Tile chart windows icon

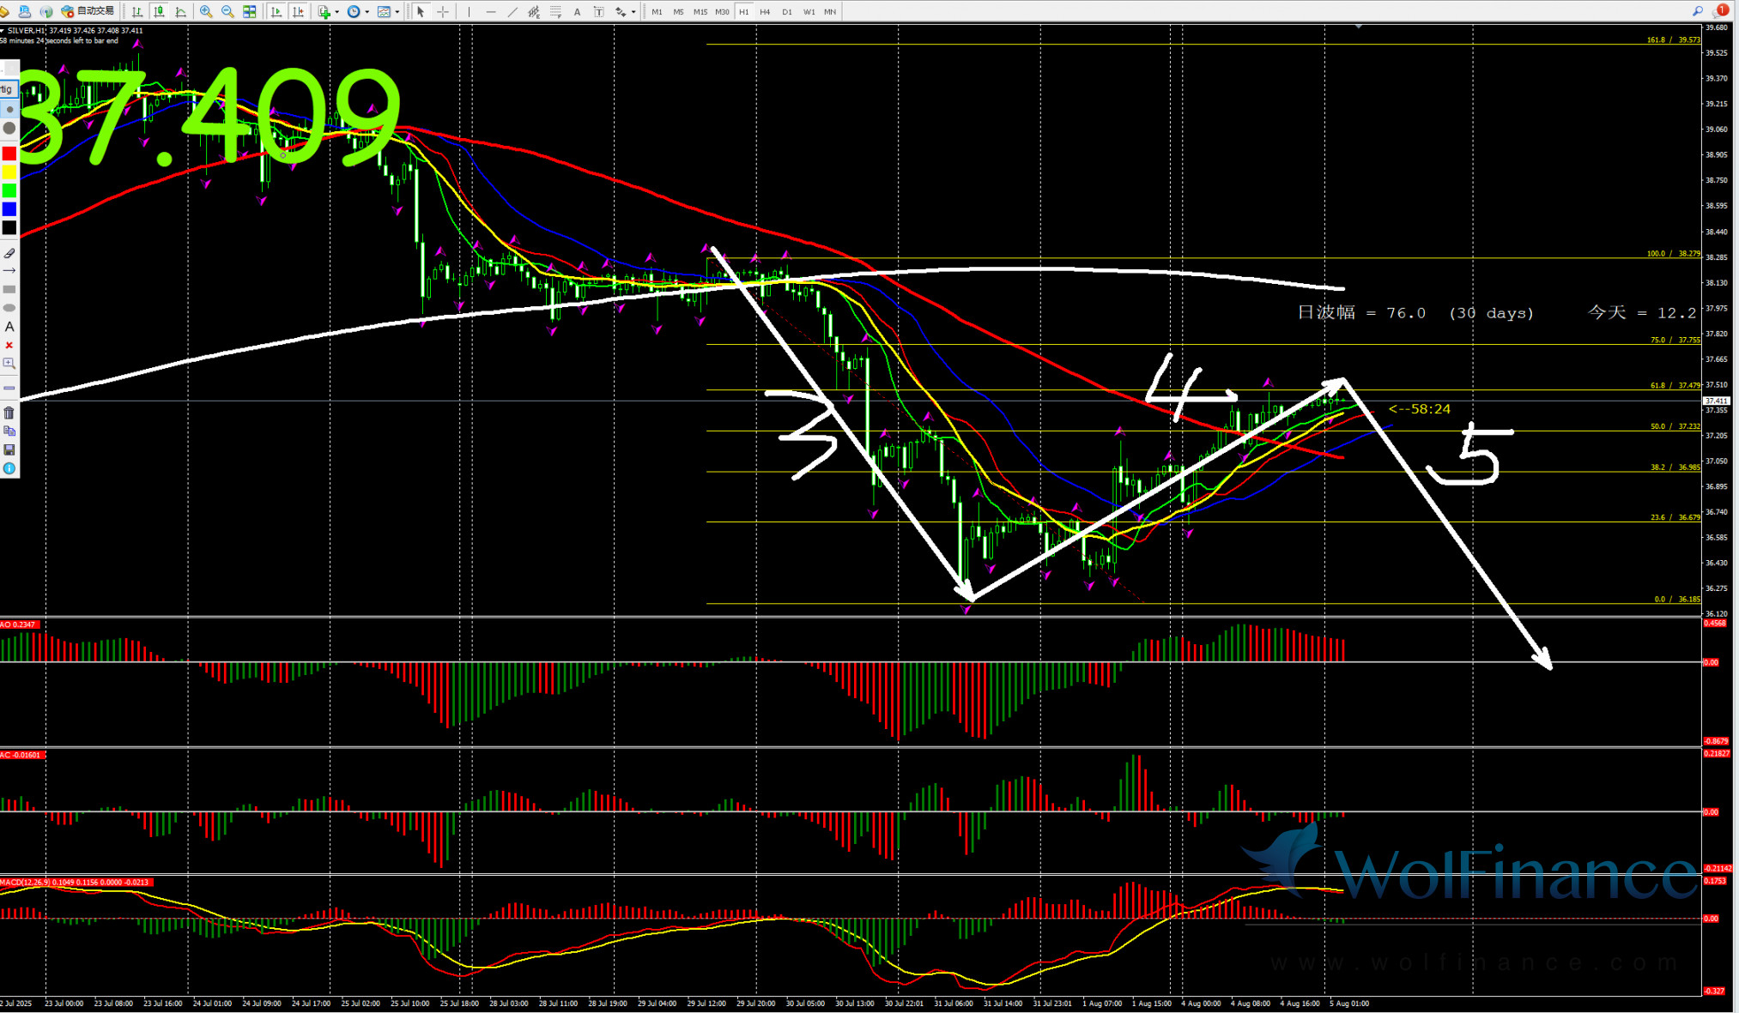pos(250,11)
